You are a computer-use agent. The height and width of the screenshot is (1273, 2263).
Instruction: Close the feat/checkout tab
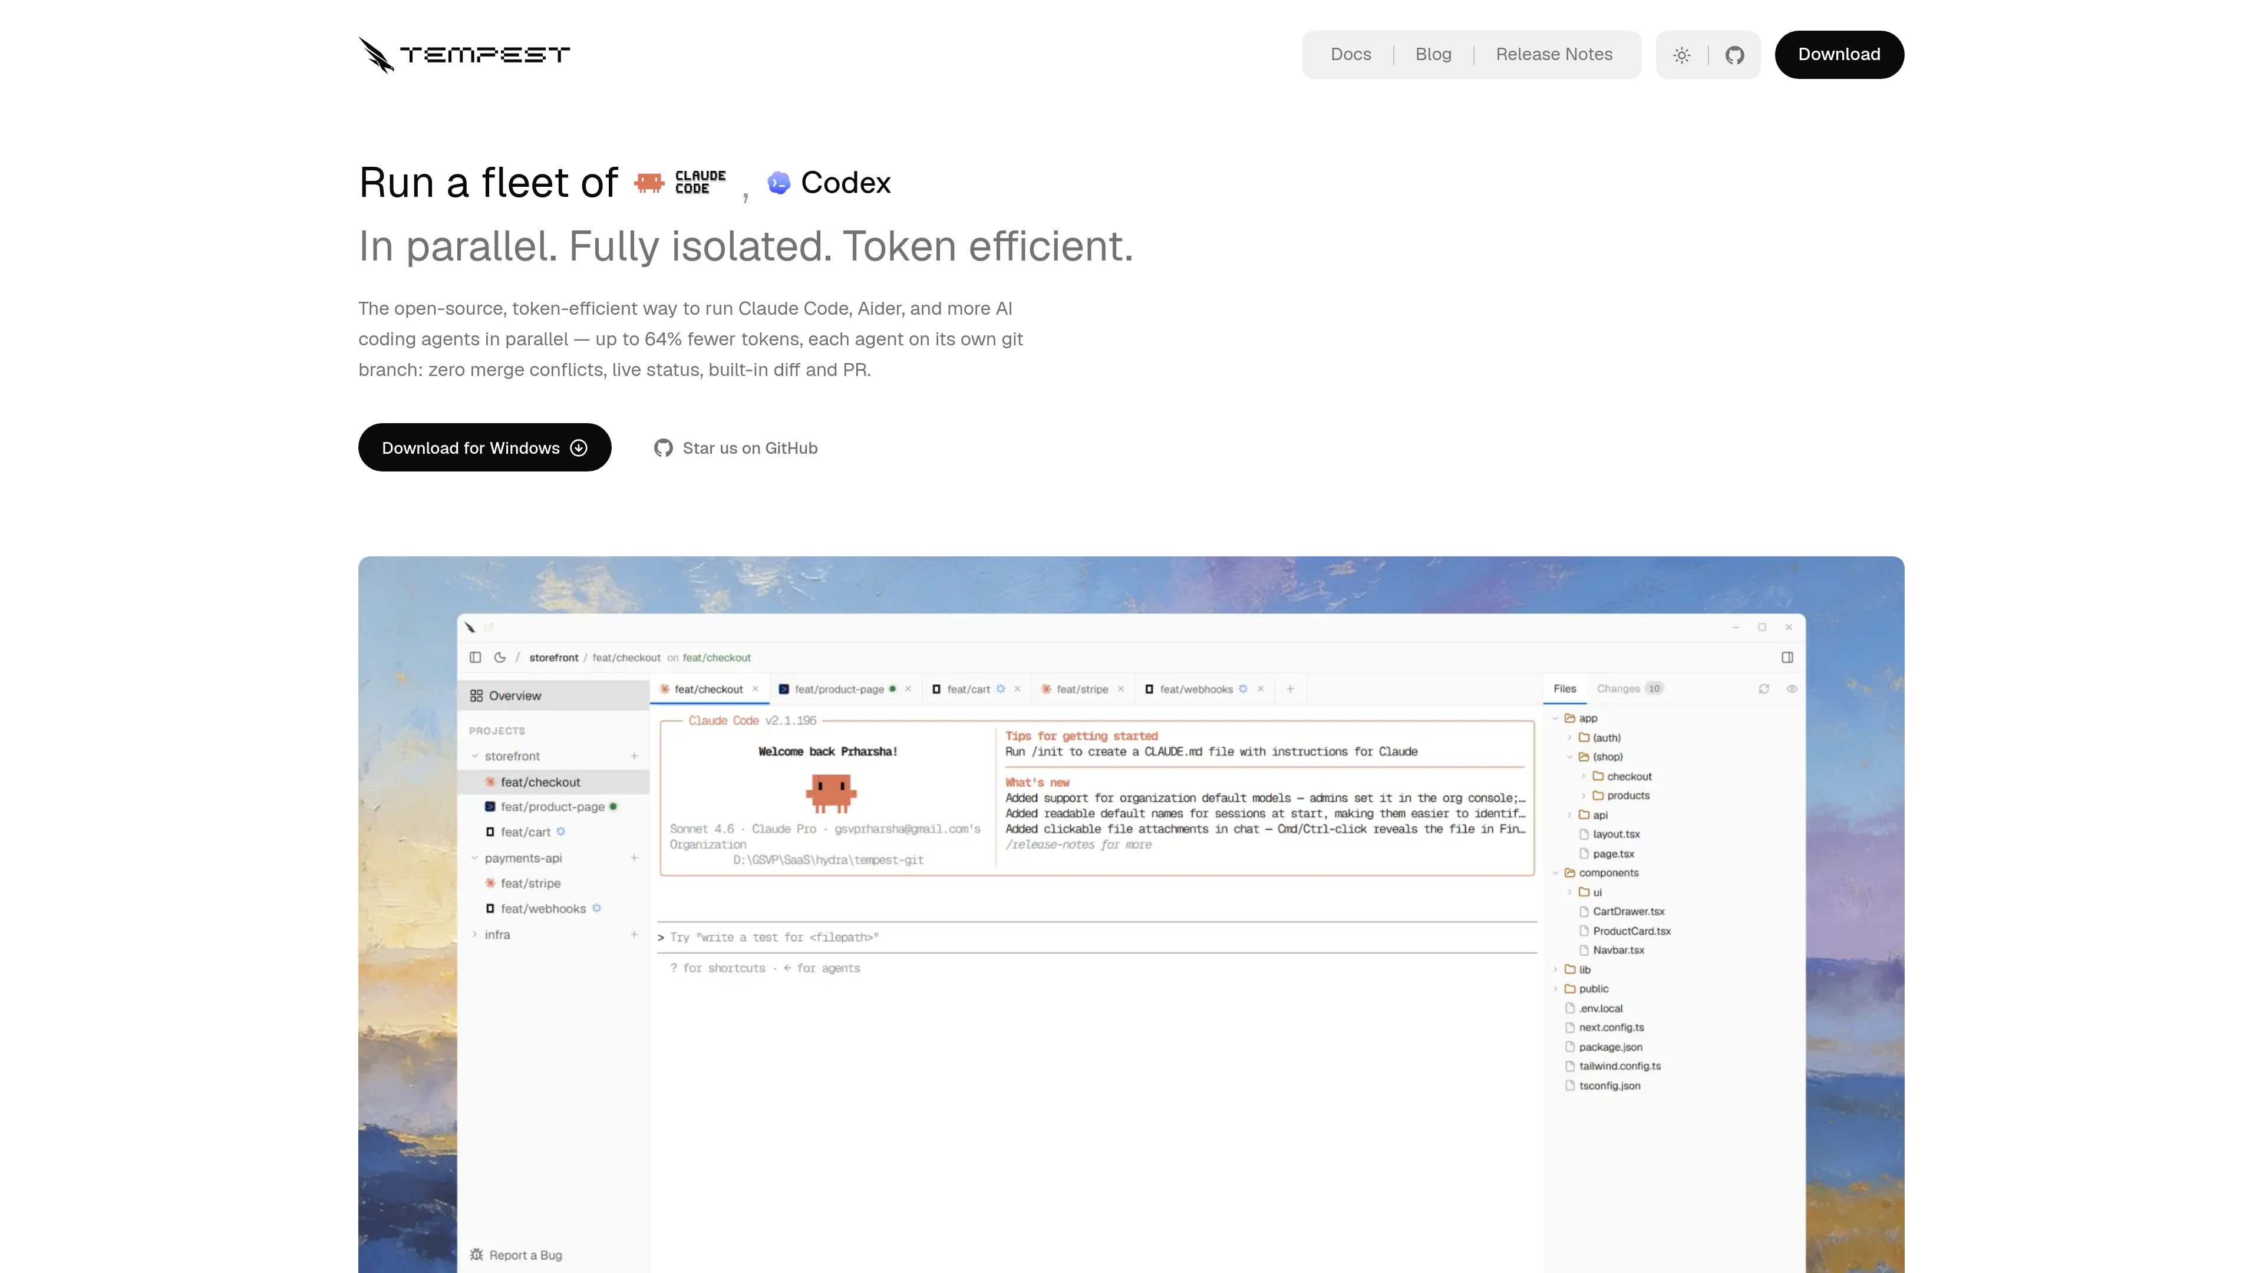(754, 690)
